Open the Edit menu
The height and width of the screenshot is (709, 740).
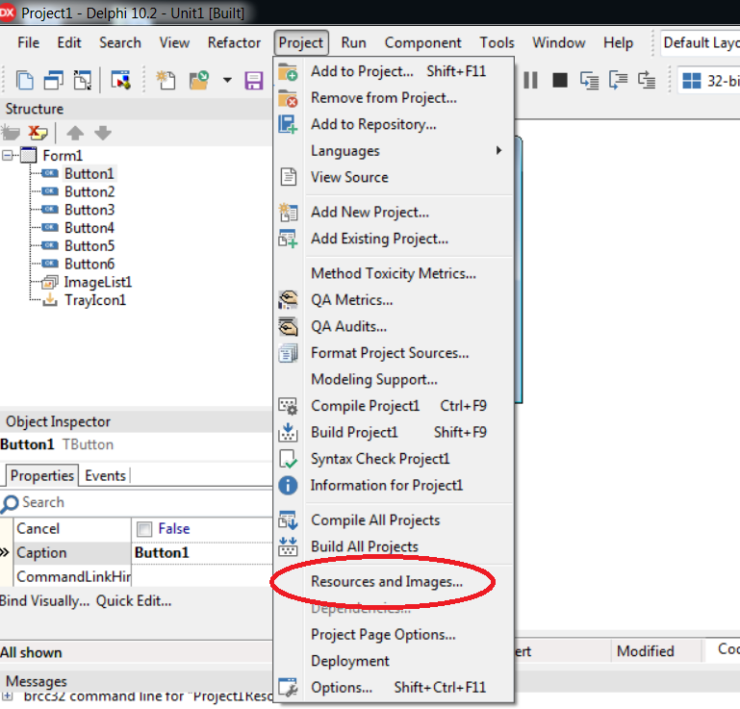[69, 42]
